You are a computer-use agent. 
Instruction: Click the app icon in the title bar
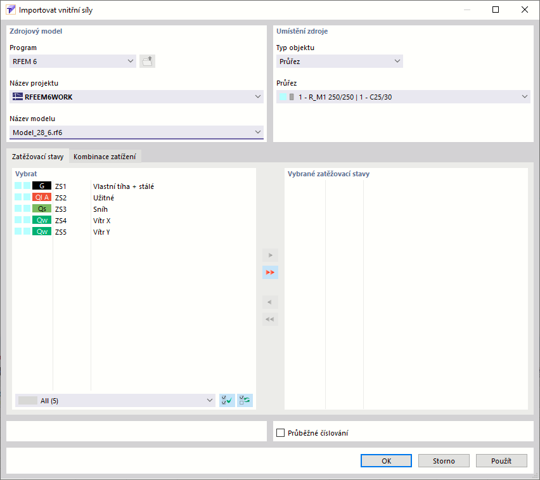click(11, 10)
